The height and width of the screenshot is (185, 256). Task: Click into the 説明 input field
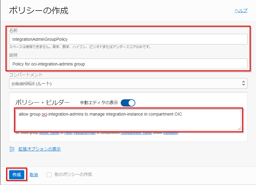[x=128, y=64]
